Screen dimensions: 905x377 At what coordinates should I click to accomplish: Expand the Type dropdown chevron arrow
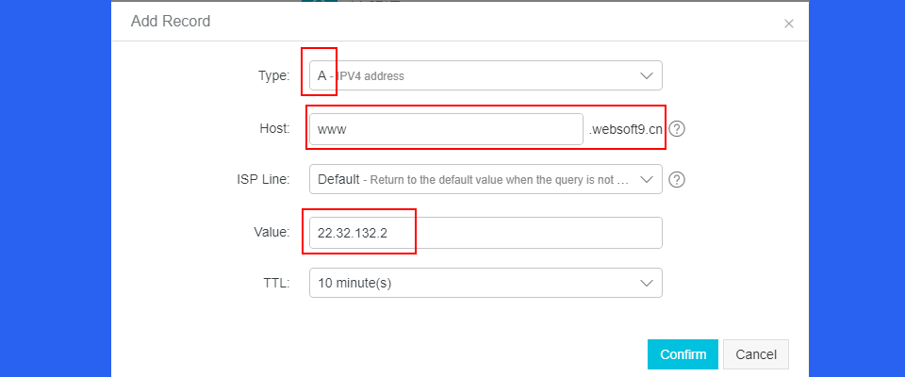pos(647,75)
